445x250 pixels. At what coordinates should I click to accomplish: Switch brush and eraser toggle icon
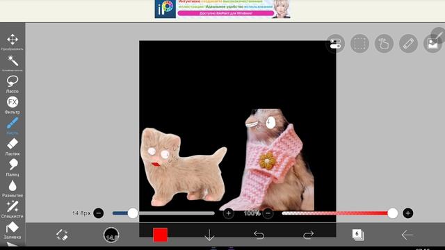pos(62,235)
